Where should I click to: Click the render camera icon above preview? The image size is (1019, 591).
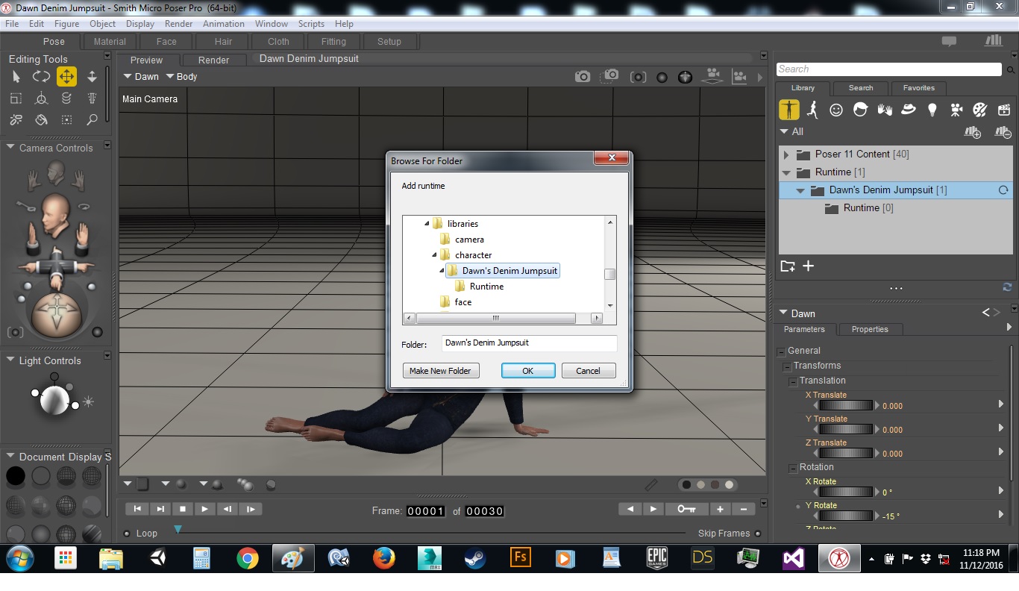[582, 77]
